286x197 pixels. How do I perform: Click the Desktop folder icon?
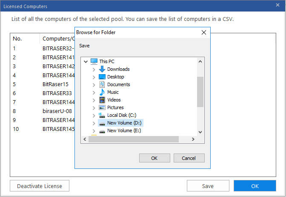point(102,77)
